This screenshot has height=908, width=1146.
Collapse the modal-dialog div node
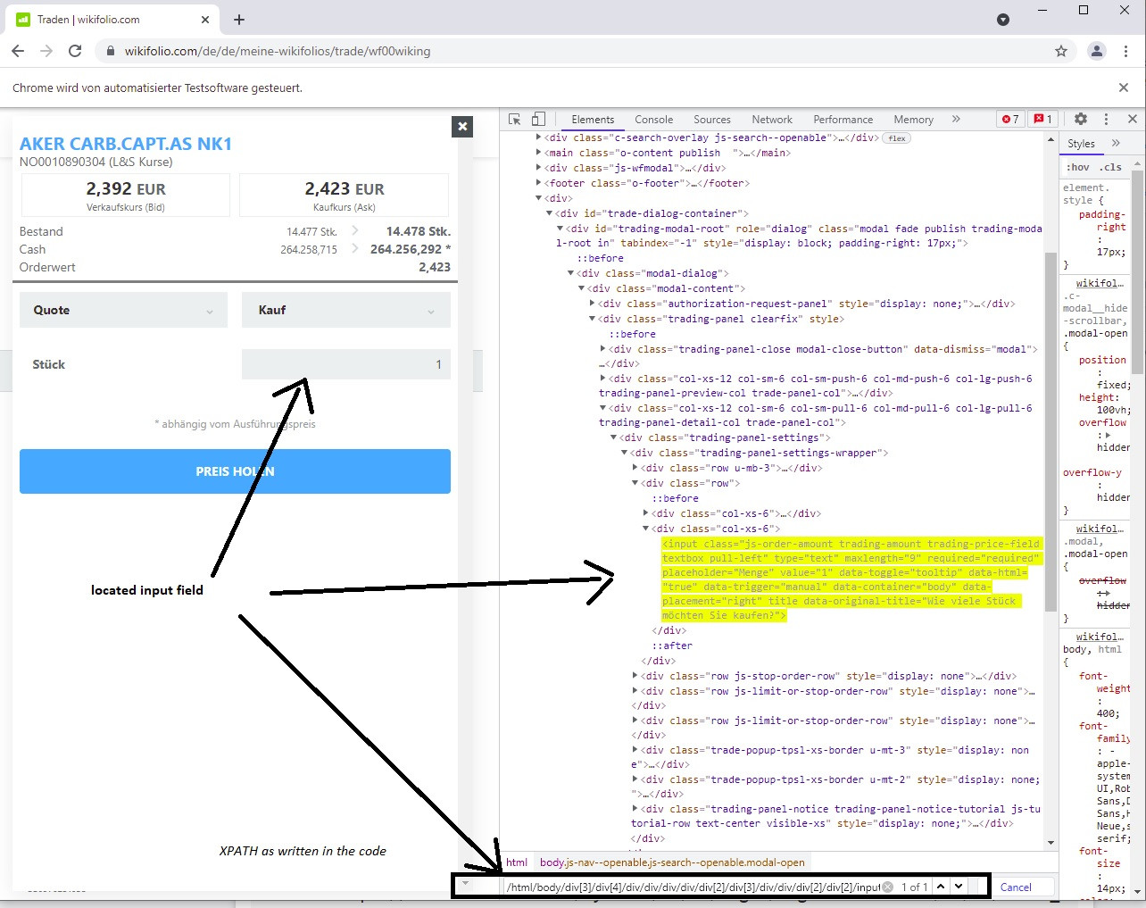[x=571, y=273]
